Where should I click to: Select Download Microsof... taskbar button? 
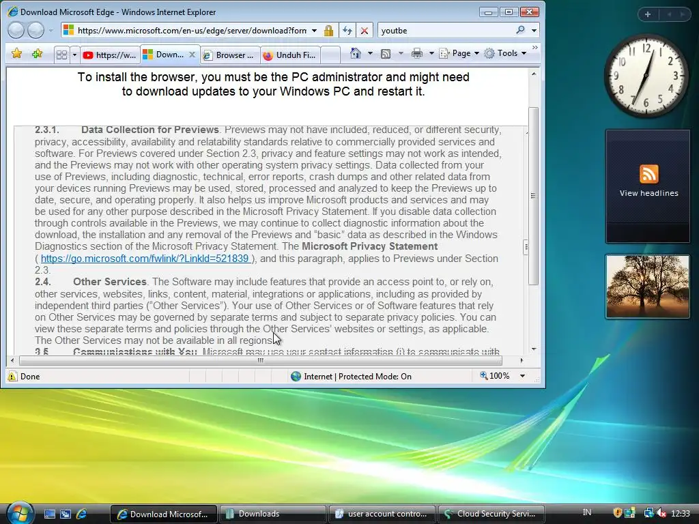click(x=163, y=514)
